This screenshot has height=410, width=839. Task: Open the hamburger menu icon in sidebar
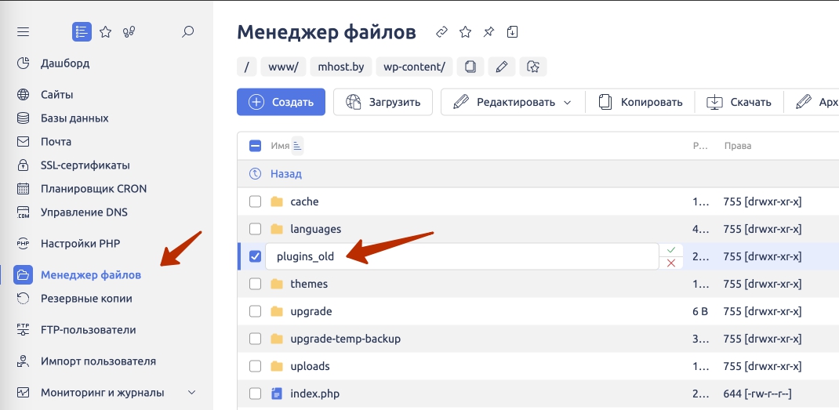23,32
